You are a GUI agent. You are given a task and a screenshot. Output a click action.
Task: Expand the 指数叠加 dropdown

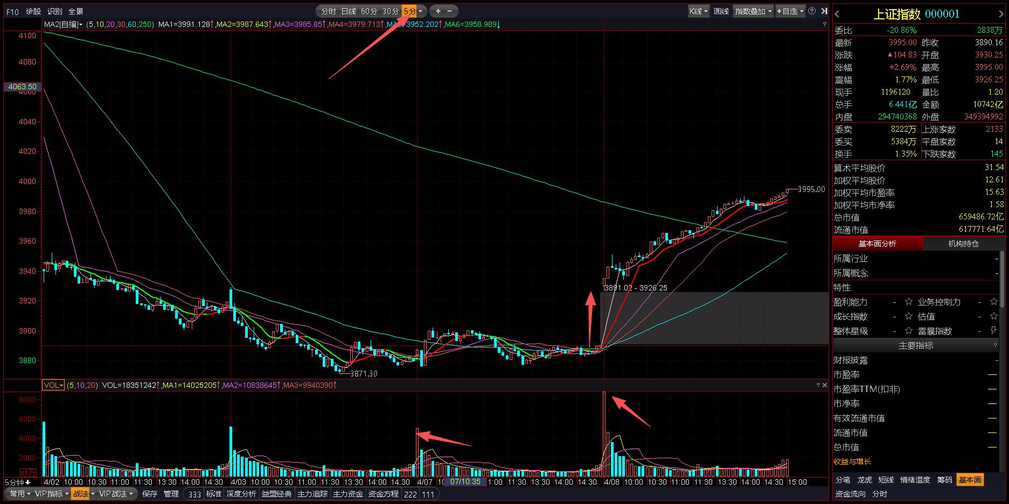pyautogui.click(x=754, y=11)
